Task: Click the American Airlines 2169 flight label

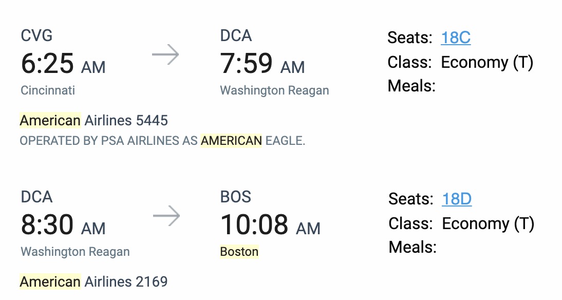Action: click(x=93, y=282)
